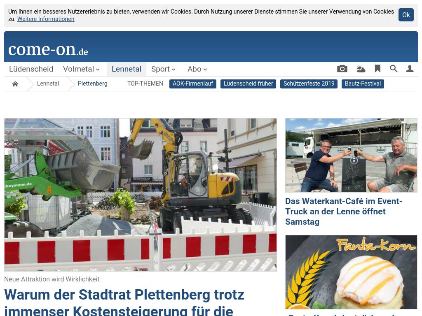Open the weather icon
422x316 pixels.
point(361,69)
